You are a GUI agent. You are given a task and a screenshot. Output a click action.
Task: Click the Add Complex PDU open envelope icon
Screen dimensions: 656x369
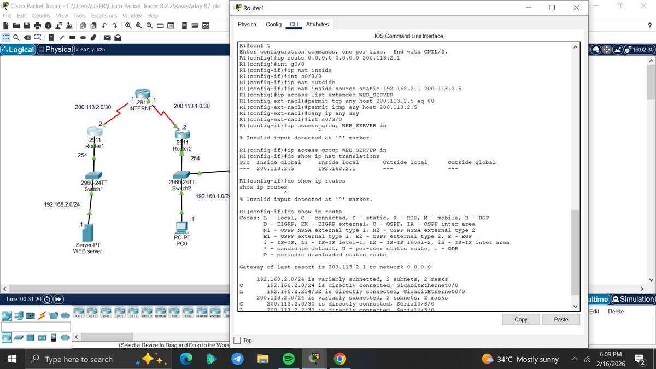(x=118, y=37)
